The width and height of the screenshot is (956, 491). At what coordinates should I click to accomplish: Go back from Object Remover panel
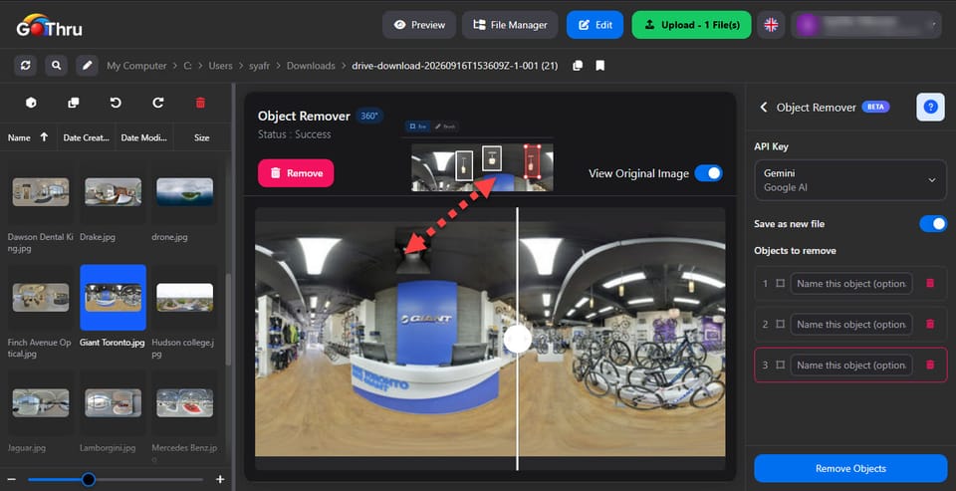(764, 108)
